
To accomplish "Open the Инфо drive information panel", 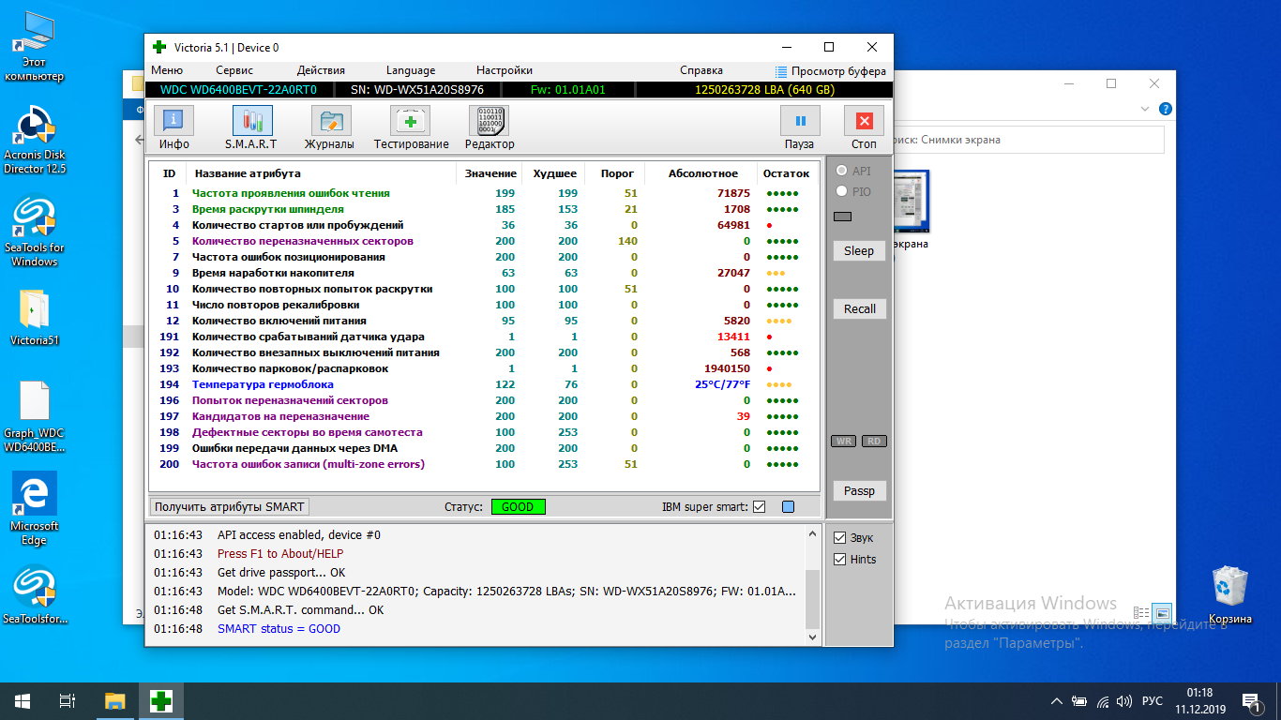I will (x=173, y=127).
